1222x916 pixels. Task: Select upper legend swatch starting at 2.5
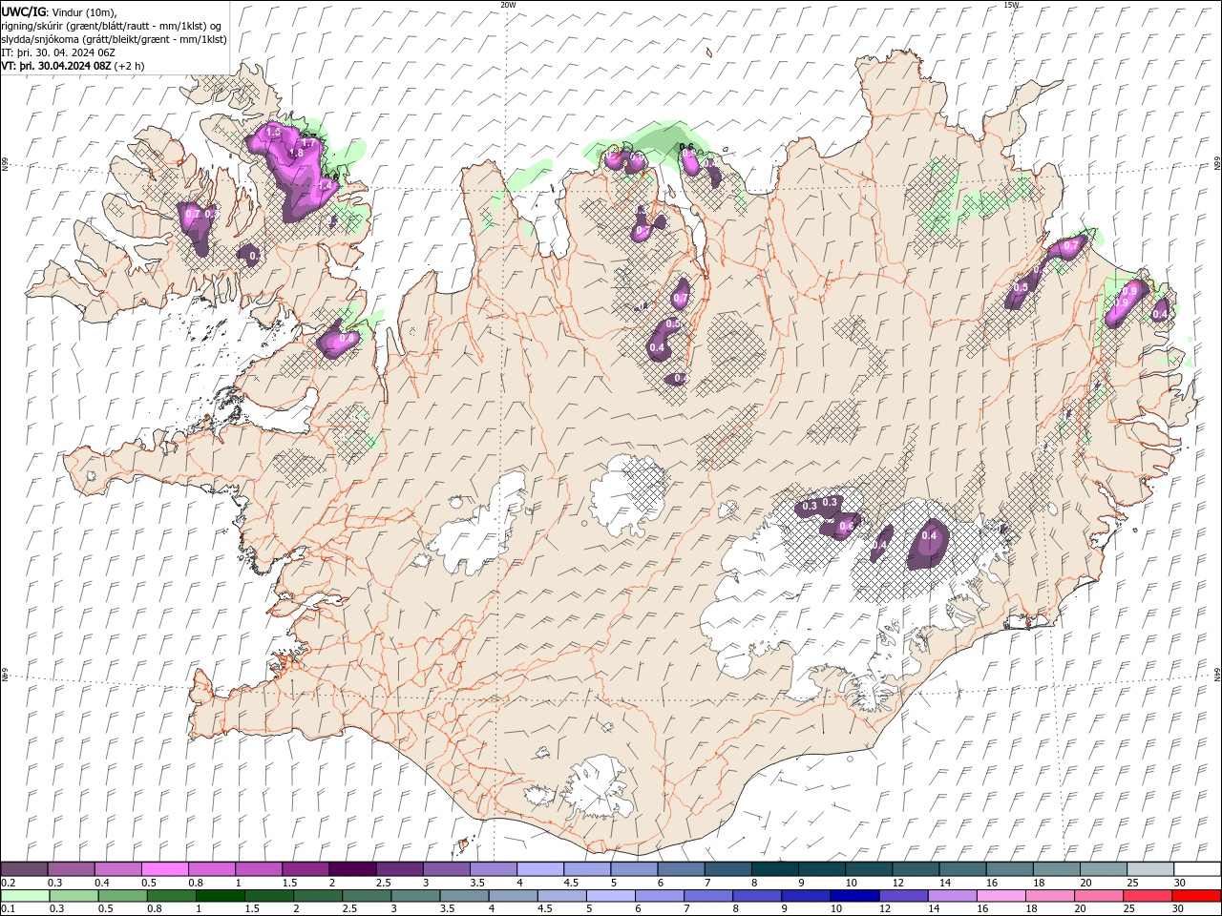[399, 869]
